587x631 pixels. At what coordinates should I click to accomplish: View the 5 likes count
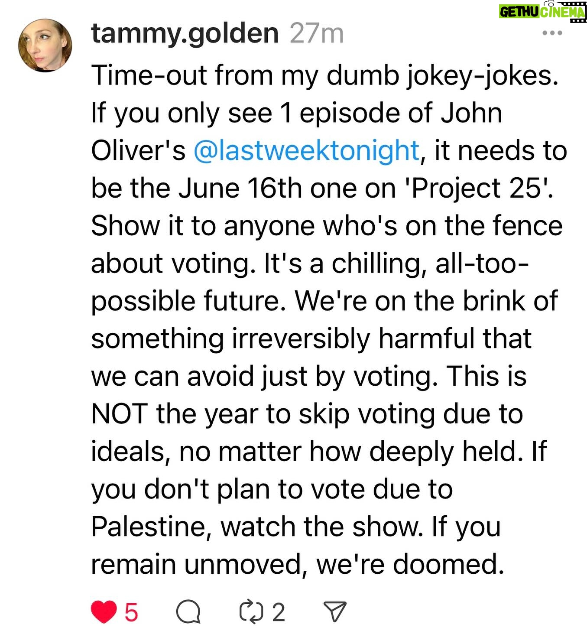click(131, 612)
